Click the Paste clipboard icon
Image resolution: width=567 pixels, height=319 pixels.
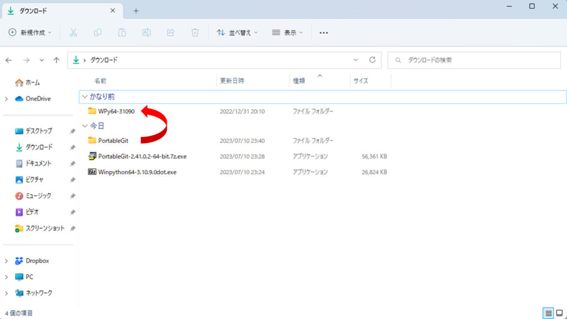122,33
